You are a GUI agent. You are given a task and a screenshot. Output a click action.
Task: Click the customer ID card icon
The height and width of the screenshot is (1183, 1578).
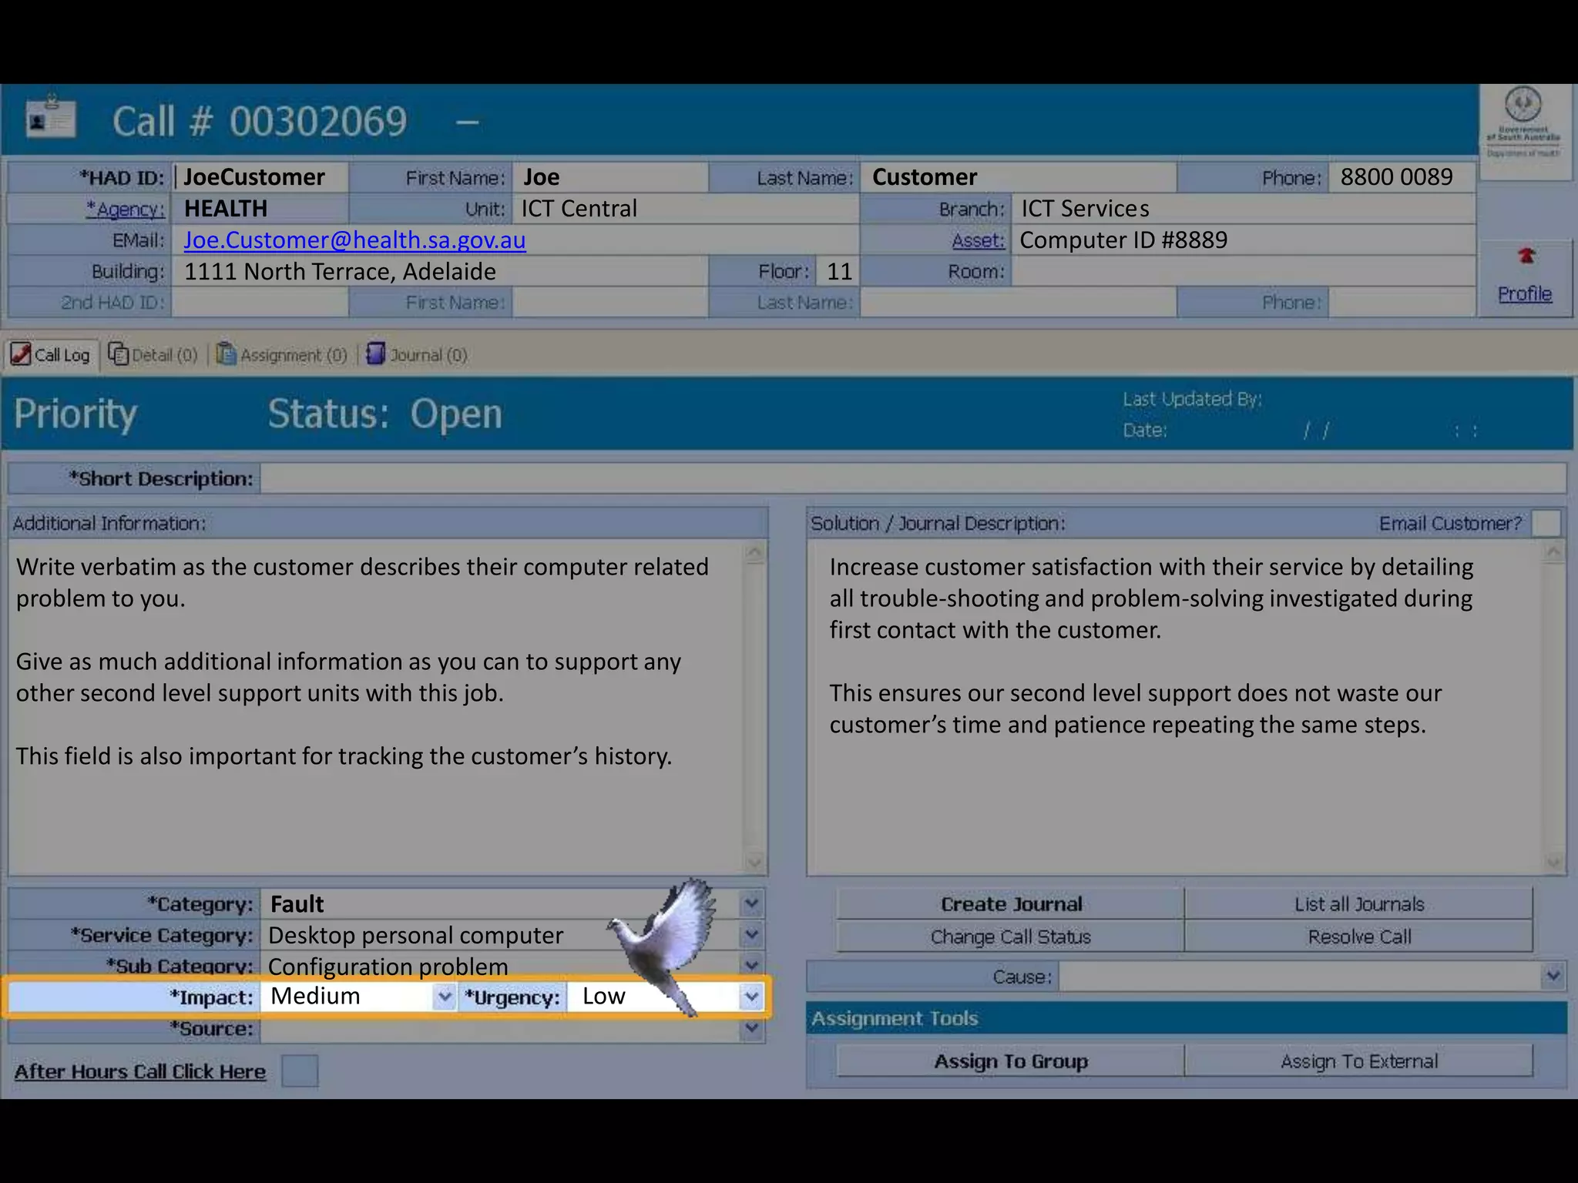click(x=51, y=119)
